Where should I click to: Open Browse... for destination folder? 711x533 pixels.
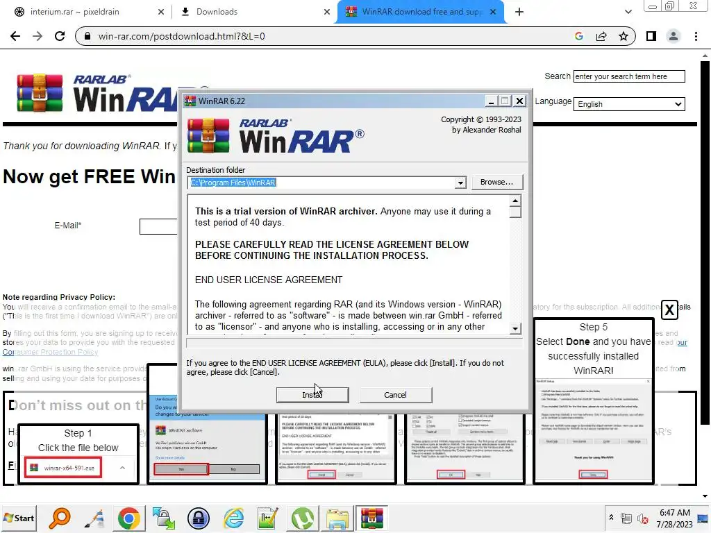[x=496, y=183]
